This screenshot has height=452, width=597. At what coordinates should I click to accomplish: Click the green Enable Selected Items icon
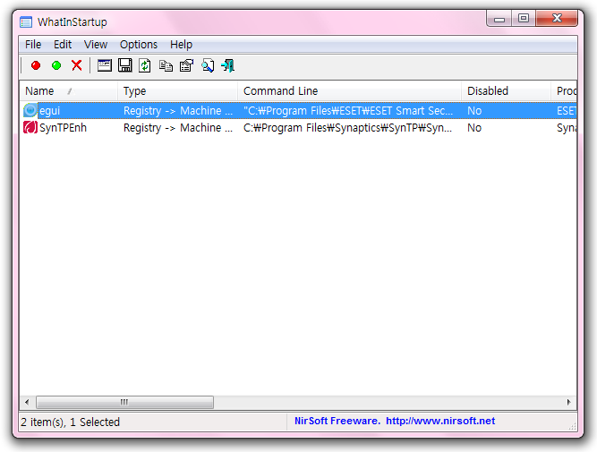pos(56,65)
